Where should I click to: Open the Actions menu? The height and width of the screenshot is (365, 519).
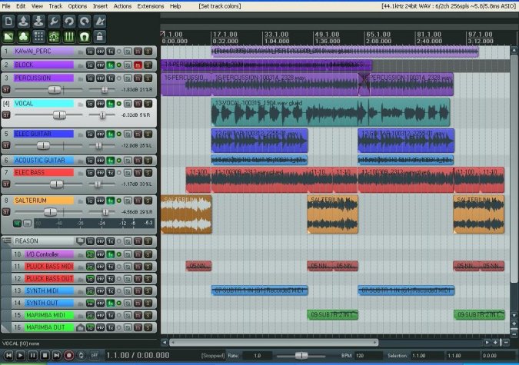click(122, 6)
